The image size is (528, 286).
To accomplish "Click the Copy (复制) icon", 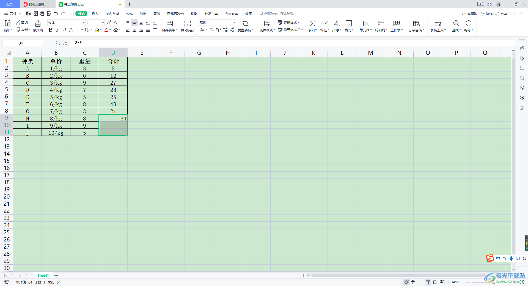I will pyautogui.click(x=18, y=30).
